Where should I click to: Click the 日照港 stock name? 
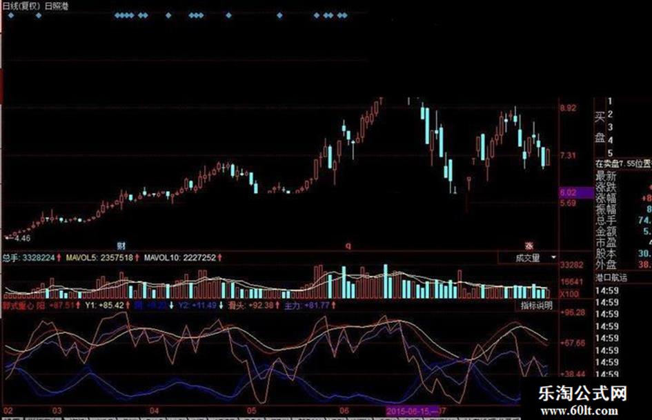coord(56,6)
